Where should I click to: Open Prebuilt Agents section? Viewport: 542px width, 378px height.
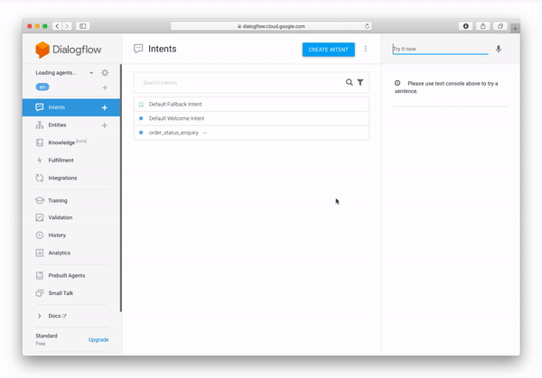[66, 275]
